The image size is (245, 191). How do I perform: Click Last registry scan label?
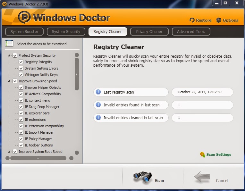[119, 92]
